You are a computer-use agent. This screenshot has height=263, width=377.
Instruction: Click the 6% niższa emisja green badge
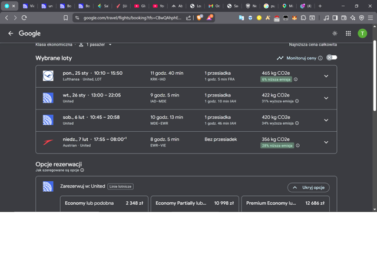[276, 79]
